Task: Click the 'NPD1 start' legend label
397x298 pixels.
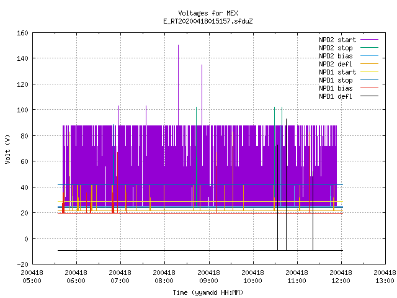Action: (337, 72)
